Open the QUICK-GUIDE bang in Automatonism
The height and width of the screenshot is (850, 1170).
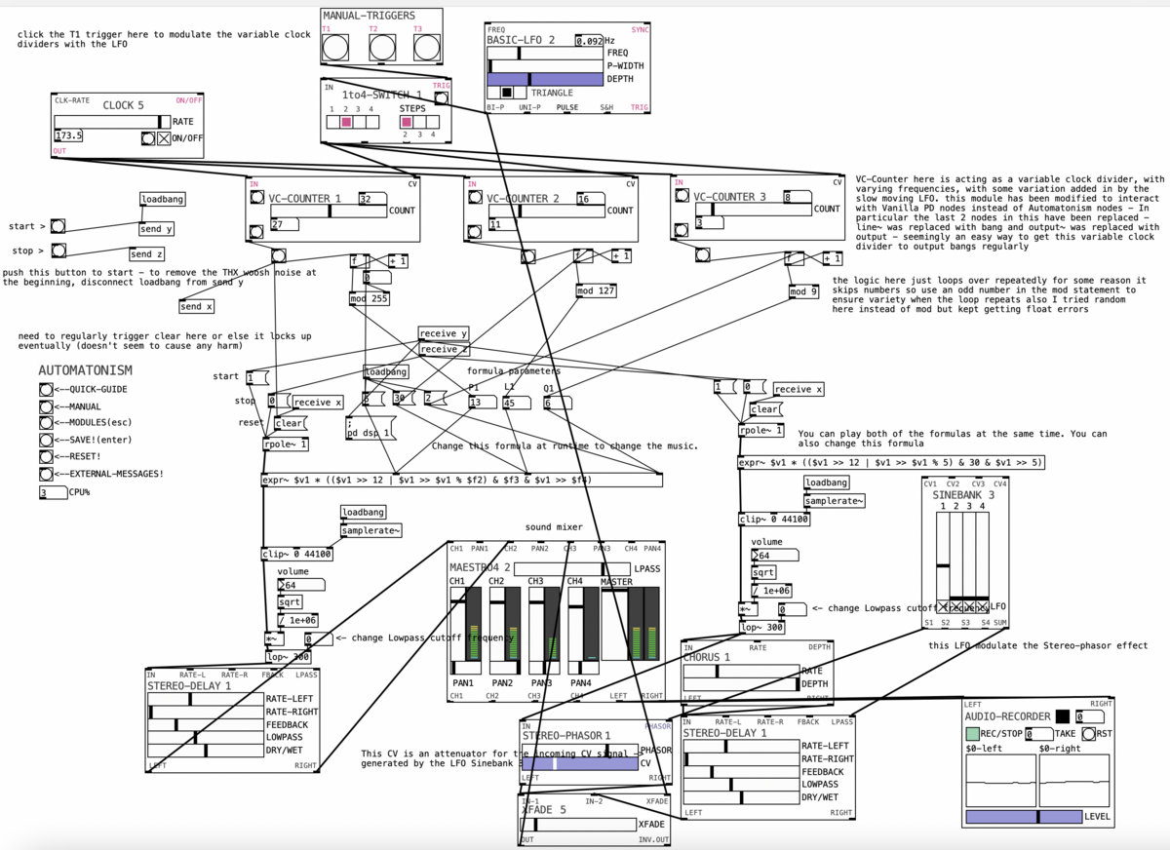click(46, 389)
